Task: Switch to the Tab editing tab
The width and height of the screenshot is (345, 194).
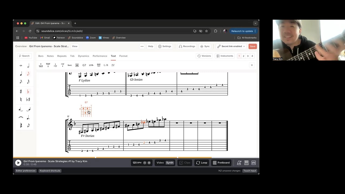Action: coord(72,56)
